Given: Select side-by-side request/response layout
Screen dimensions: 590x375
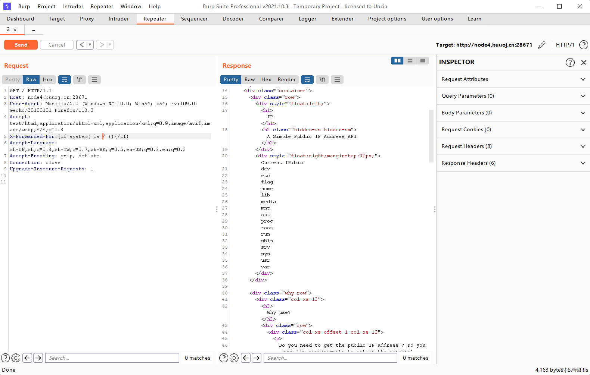Looking at the screenshot, I should tap(397, 60).
